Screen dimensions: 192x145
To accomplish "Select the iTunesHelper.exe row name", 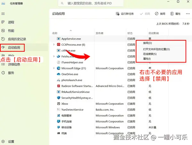I will point(72,62).
